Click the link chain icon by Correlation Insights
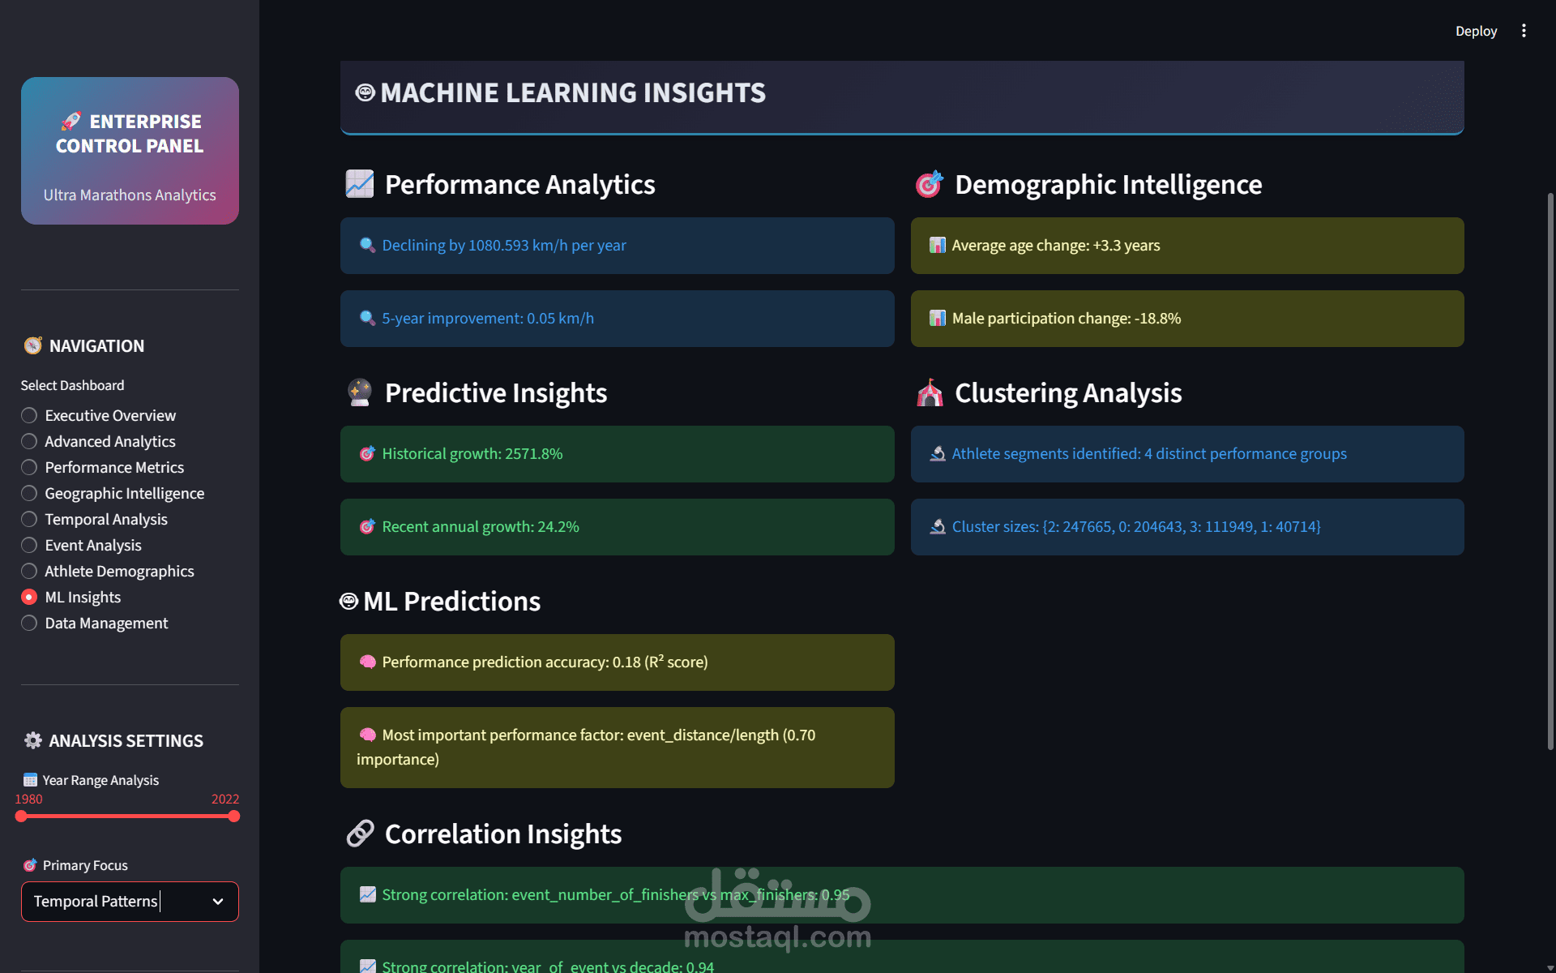The width and height of the screenshot is (1556, 973). tap(360, 834)
